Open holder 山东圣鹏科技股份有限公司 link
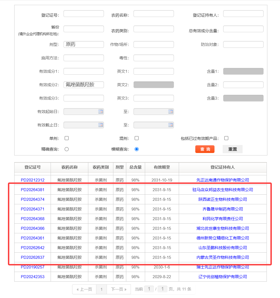Viewport: 280px width, 298px height. 223,248
